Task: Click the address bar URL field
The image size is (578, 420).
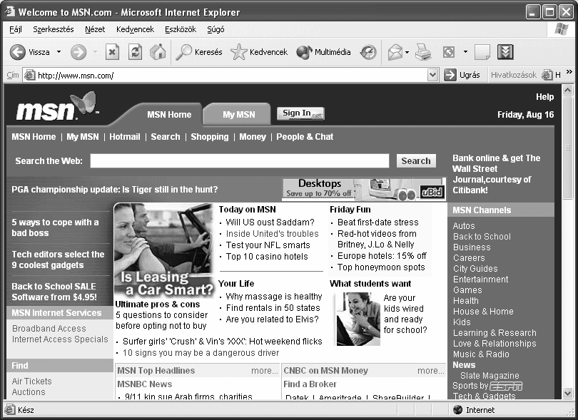Action: tap(232, 75)
